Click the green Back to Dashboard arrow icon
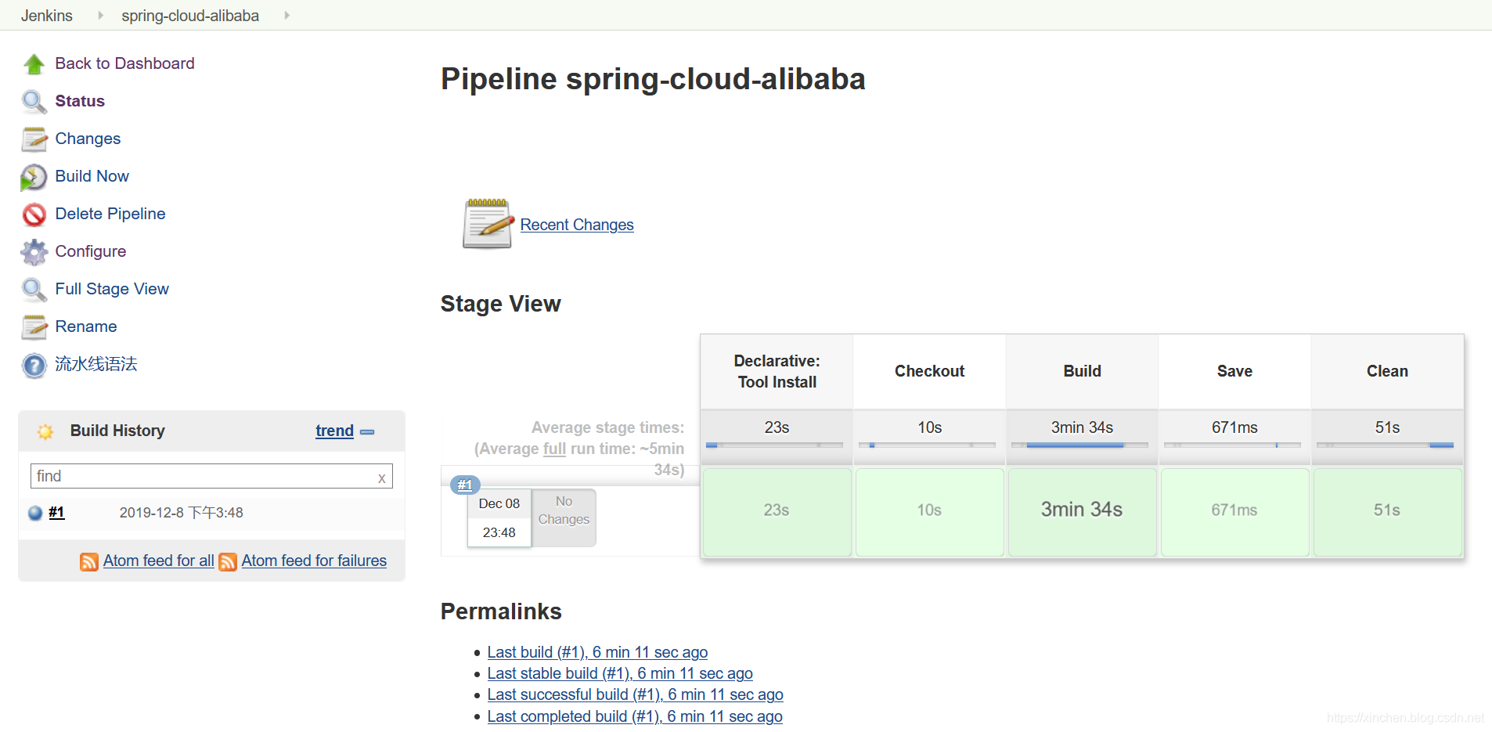This screenshot has height=732, width=1492. pos(34,64)
